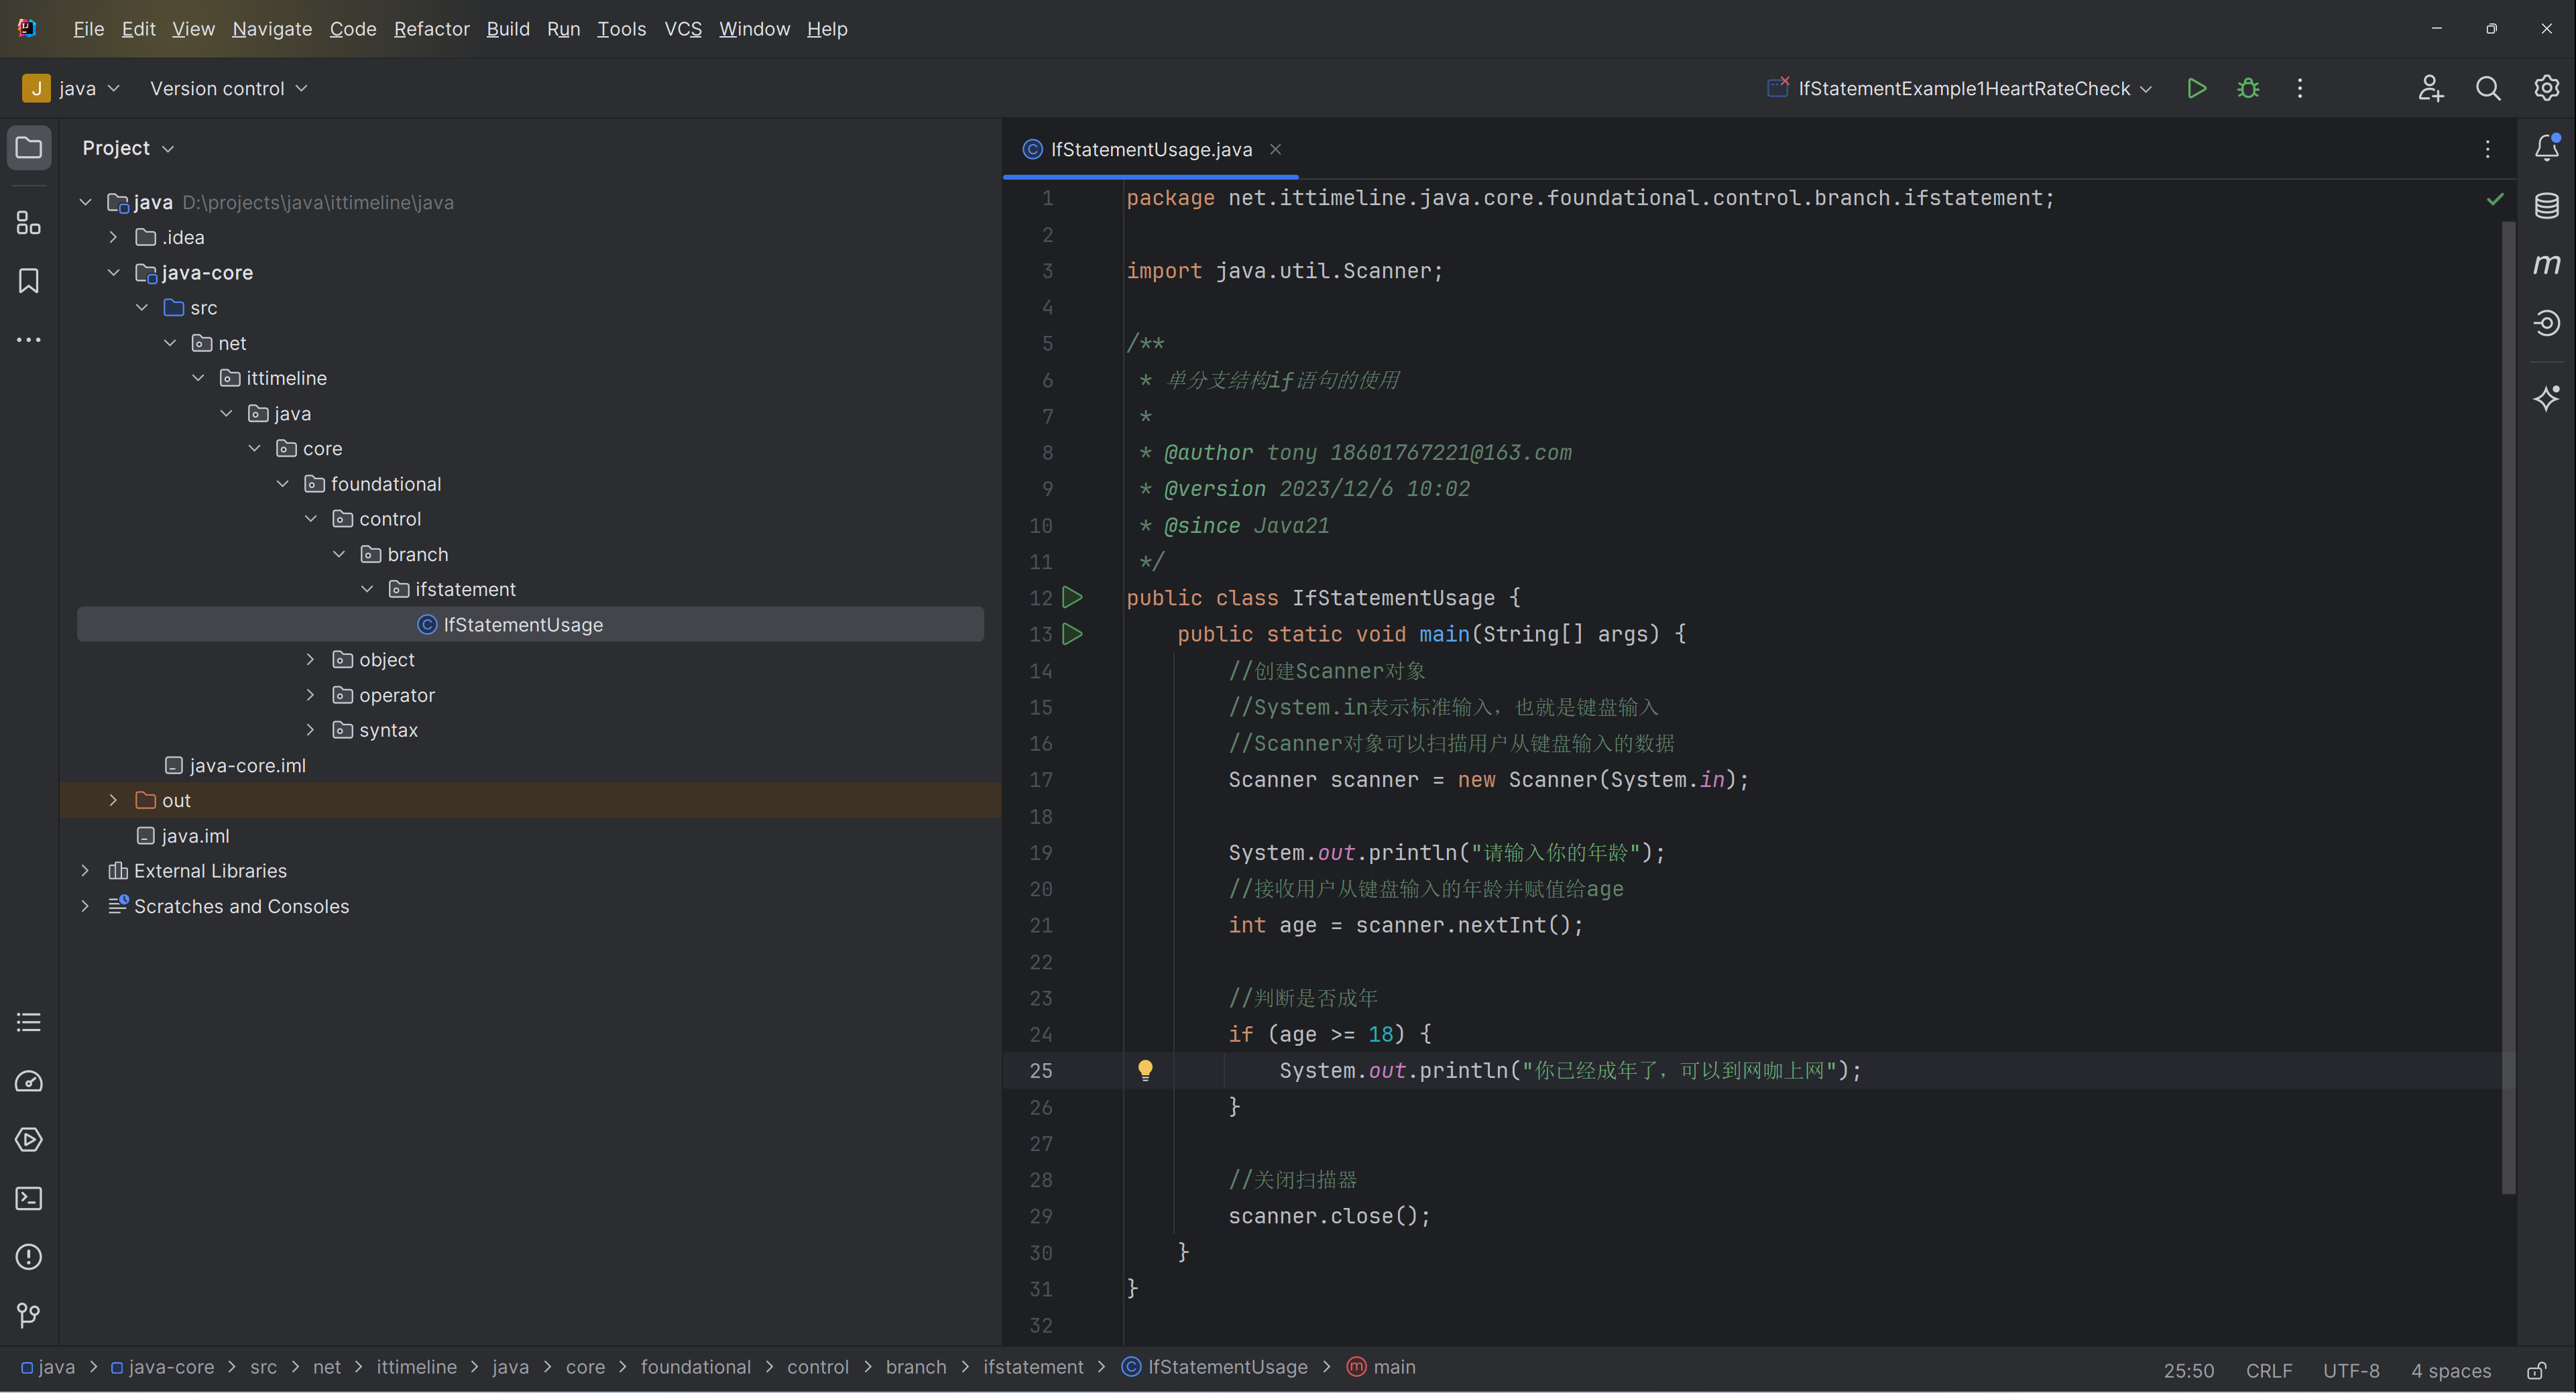Expand Scratches and Consoles node
Image resolution: width=2576 pixels, height=1393 pixels.
pyautogui.click(x=85, y=906)
